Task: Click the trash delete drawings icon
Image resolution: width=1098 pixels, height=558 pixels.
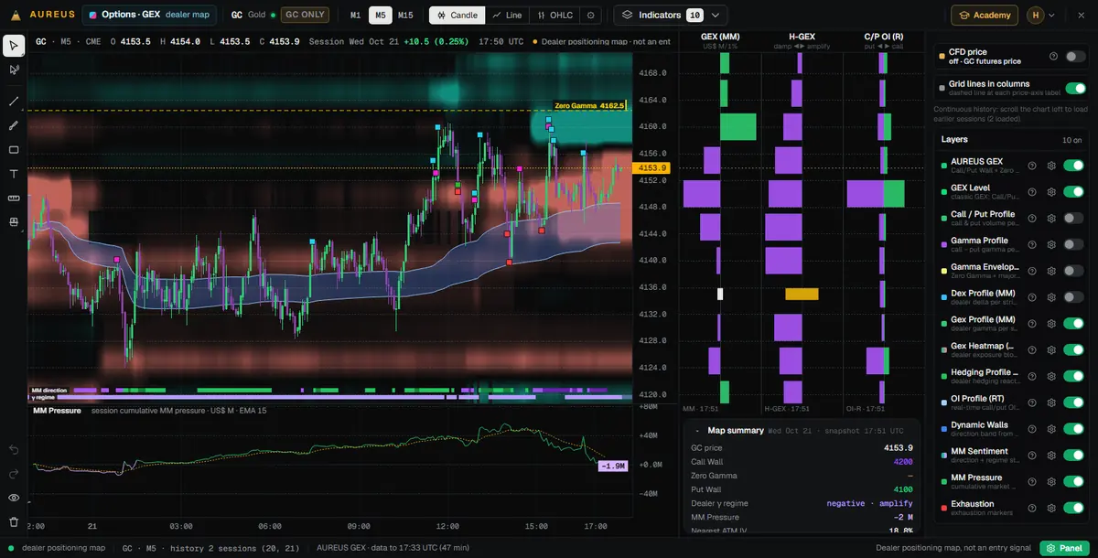Action: pyautogui.click(x=14, y=522)
